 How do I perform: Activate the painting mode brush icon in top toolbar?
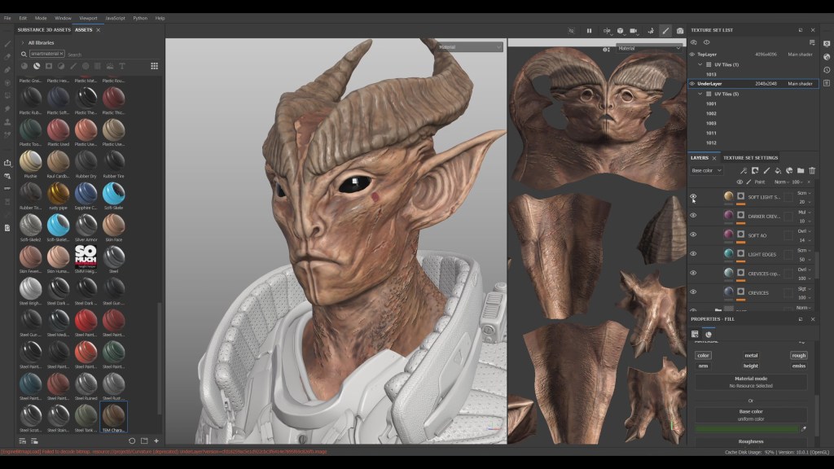(x=665, y=31)
